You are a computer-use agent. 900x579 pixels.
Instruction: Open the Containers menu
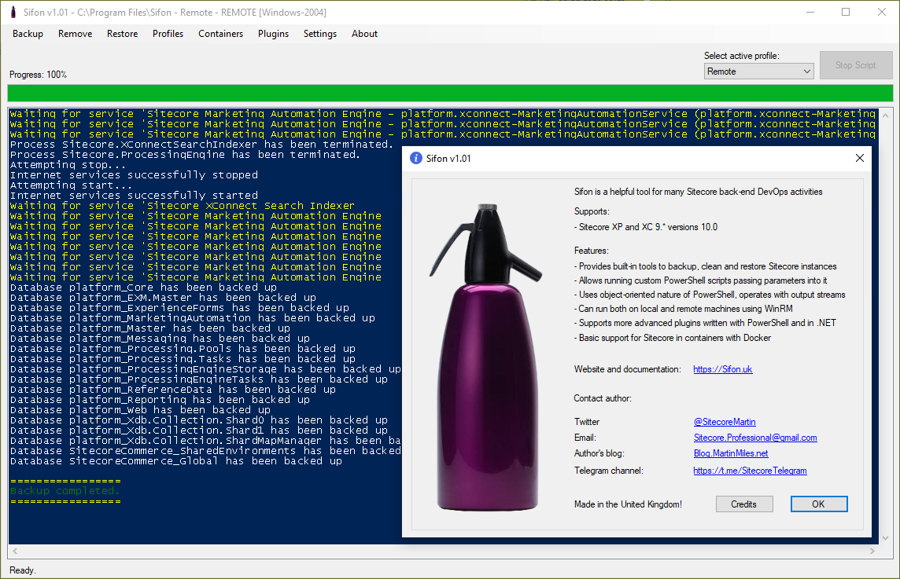point(220,34)
